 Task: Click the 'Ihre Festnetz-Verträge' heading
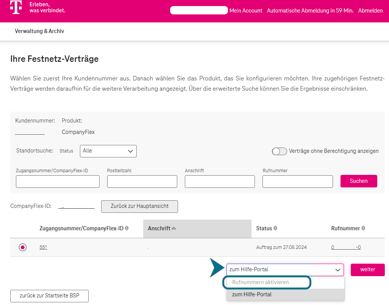click(x=54, y=59)
